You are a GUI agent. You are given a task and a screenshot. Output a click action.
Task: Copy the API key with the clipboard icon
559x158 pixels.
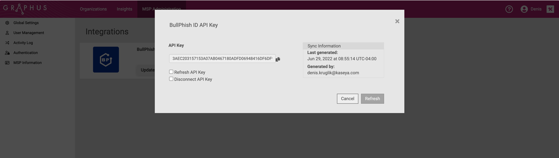[x=278, y=59]
